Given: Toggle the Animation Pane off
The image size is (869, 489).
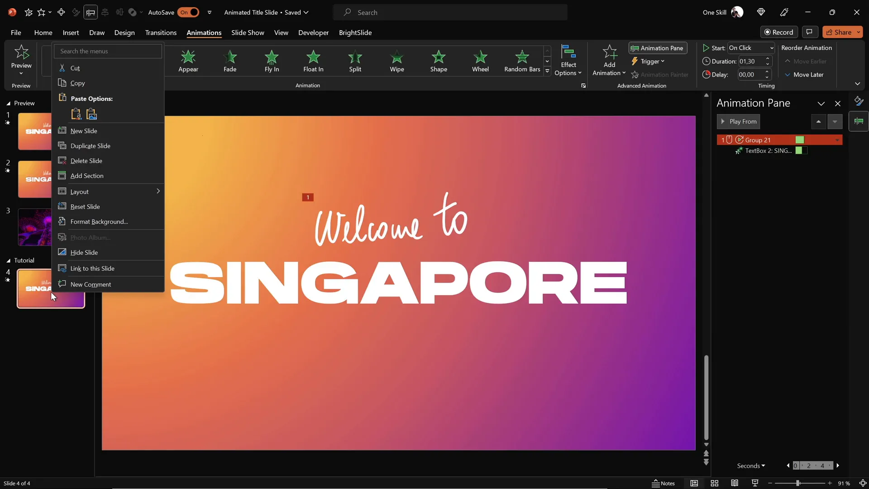Looking at the screenshot, I should [657, 48].
